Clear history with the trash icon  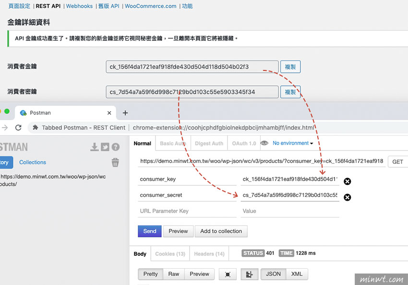pos(115,162)
